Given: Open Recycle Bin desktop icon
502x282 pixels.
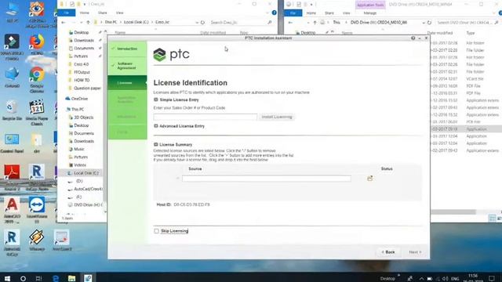Looking at the screenshot, I should click(12, 110).
